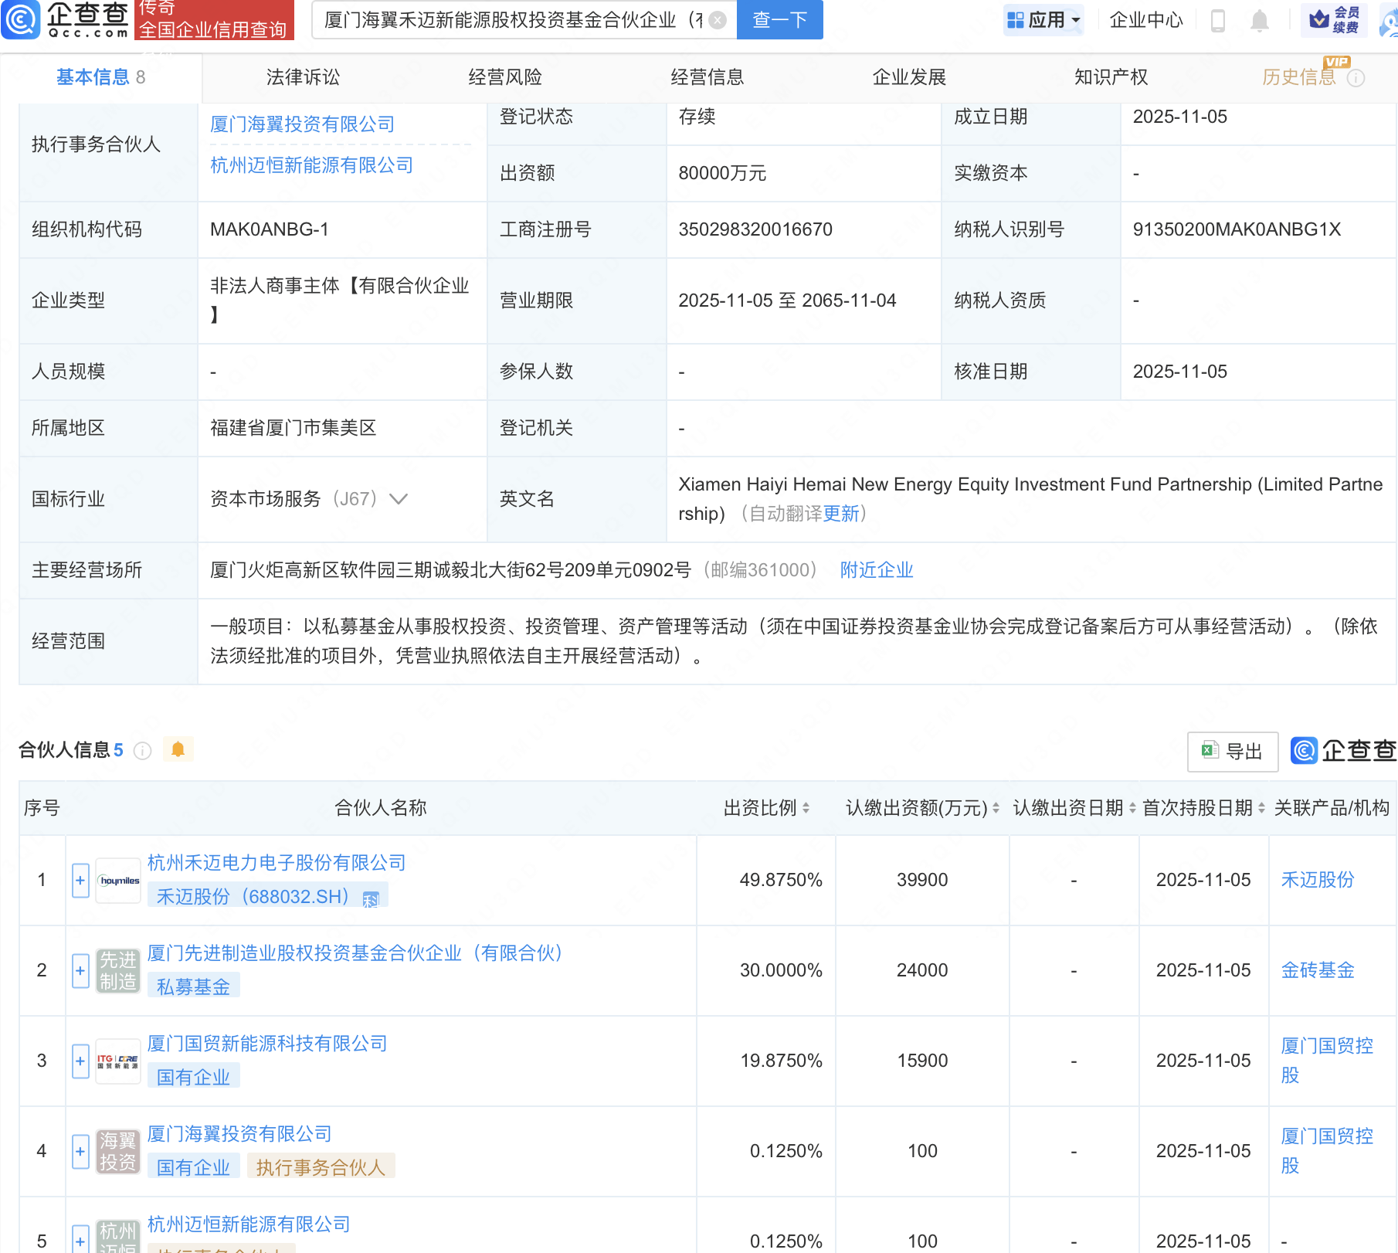Screen dimensions: 1398x1253
Task: Expand row 3 厦门国贸新能源 partner details
Action: point(80,1061)
